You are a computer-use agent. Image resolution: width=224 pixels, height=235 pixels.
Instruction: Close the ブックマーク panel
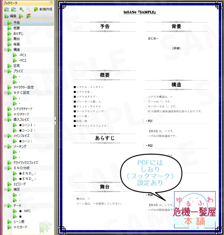51,2
